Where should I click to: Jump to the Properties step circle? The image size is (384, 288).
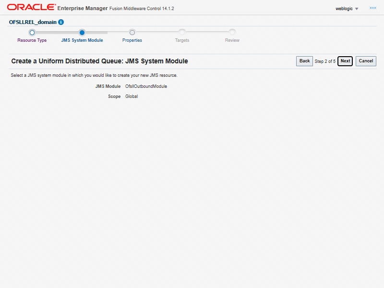(132, 33)
